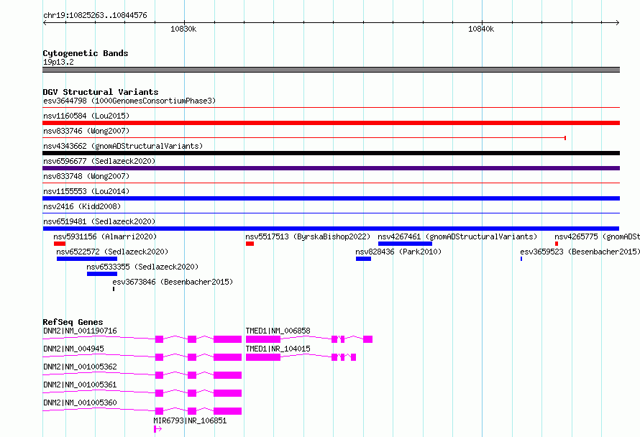Open gene DNM2|NM_001190716 label

[x=80, y=331]
